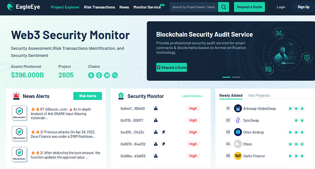Image resolution: width=315 pixels, height=169 pixels.
Task: Click address 0x3f19...5061f7
Action: coord(132,120)
